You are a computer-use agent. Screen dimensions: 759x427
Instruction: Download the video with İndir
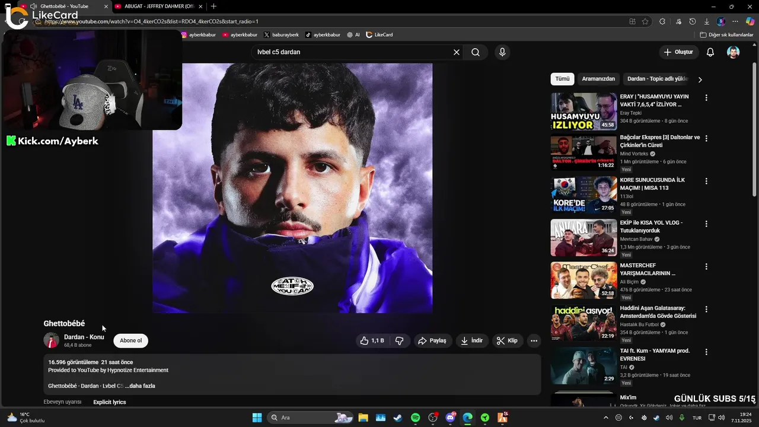(x=472, y=340)
